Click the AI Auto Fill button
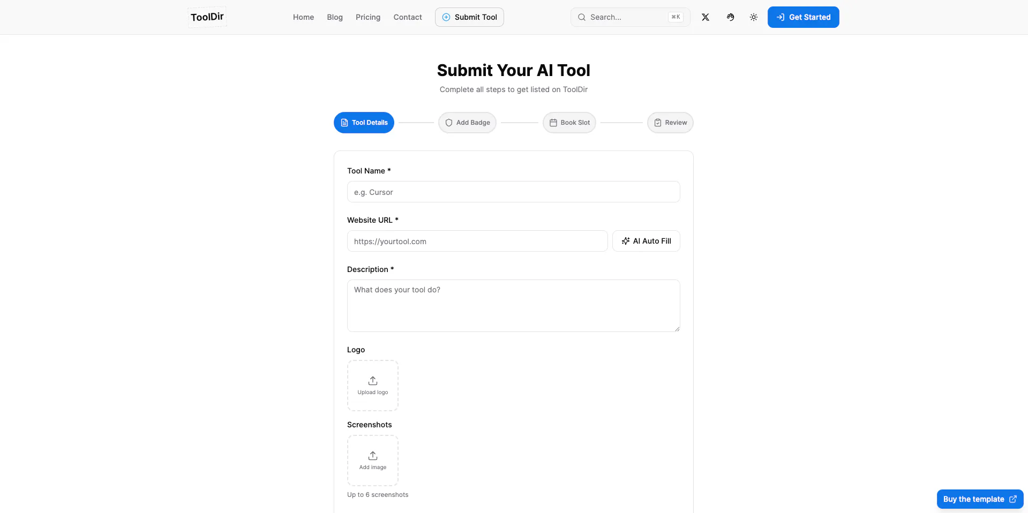This screenshot has height=513, width=1028. coord(646,241)
